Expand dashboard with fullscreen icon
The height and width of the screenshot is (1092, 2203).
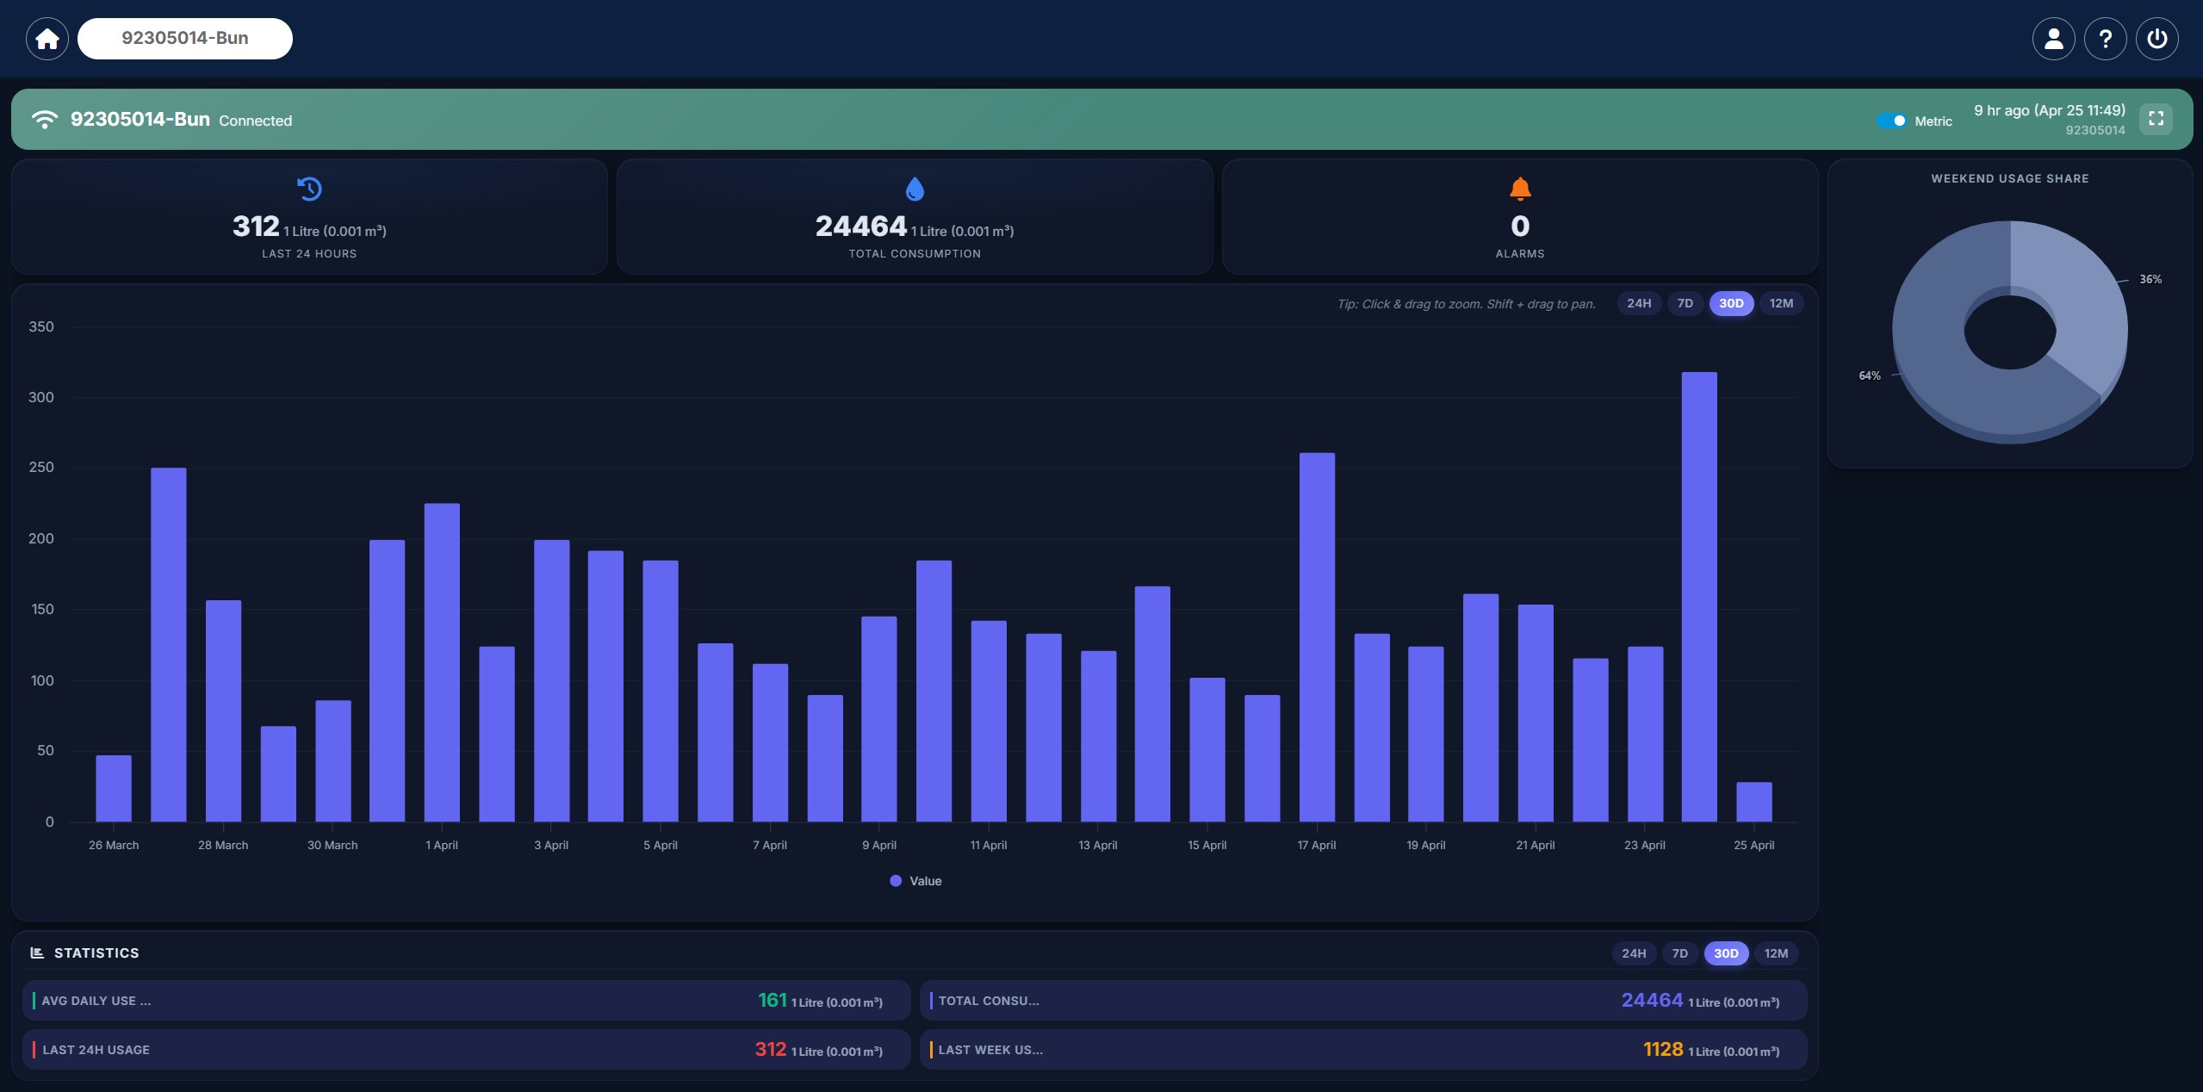click(2156, 119)
